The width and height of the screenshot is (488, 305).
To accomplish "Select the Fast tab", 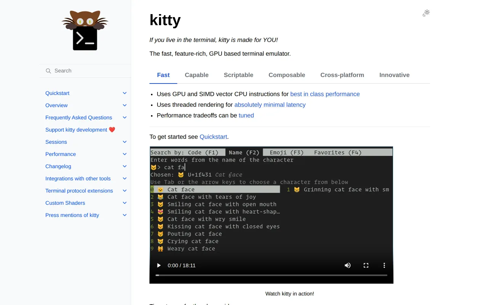I will (163, 75).
